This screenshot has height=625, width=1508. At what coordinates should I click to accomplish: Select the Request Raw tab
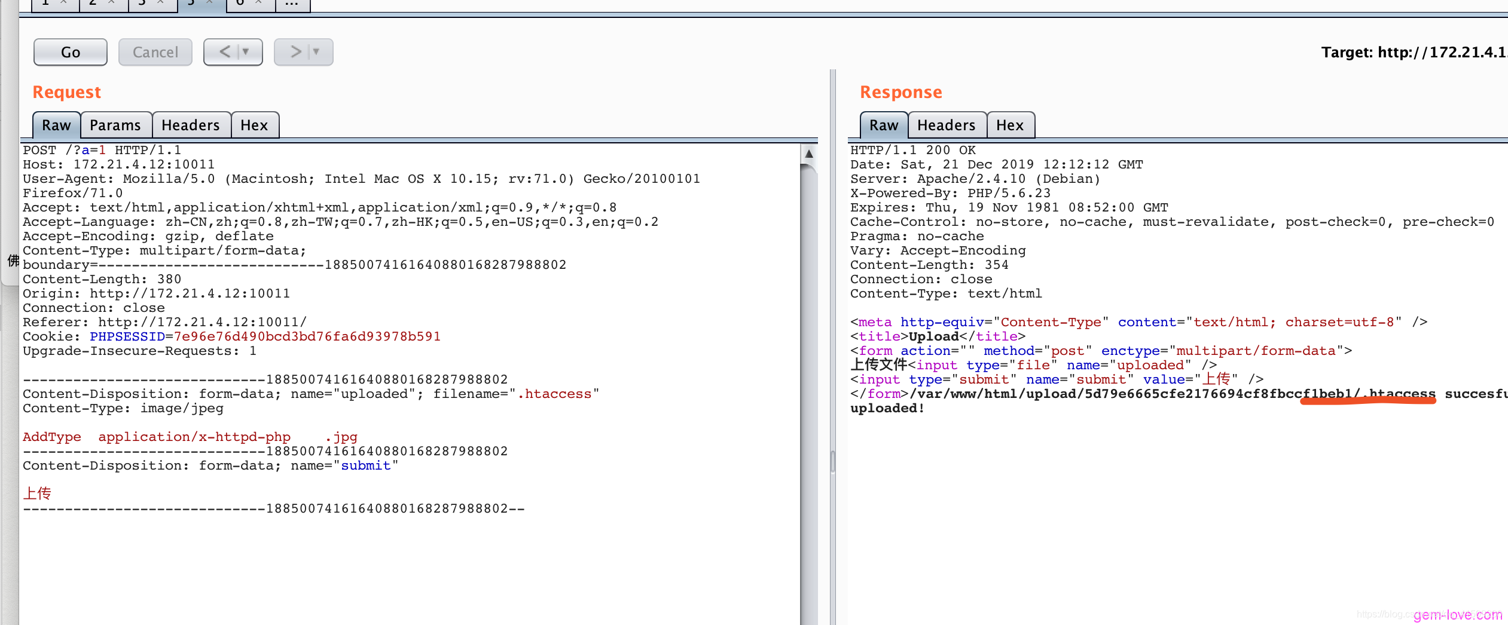tap(56, 125)
